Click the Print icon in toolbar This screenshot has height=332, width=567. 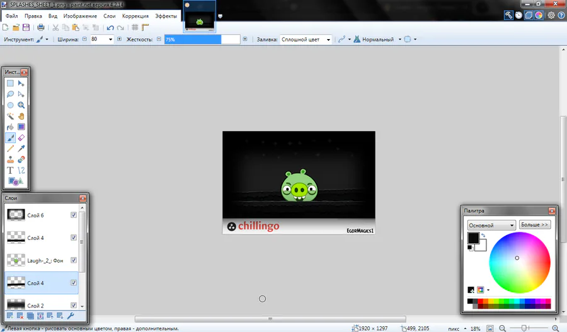pyautogui.click(x=41, y=27)
